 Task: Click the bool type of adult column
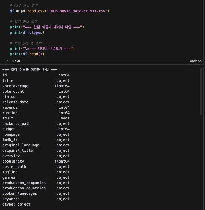65,118
